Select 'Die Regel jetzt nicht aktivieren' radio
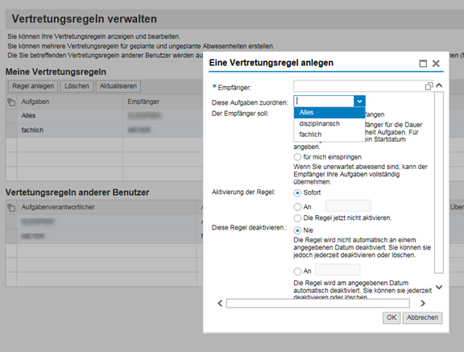 297,218
